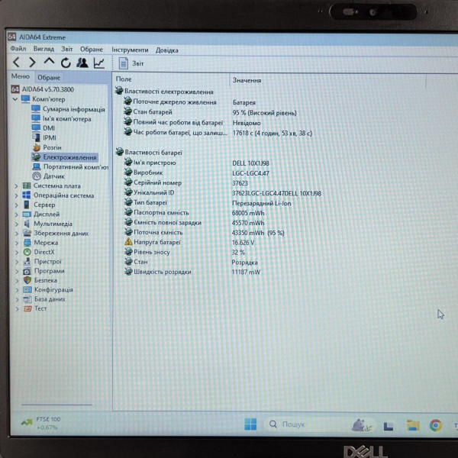Open the graph chart toolbar icon
458x458 pixels.
[99, 63]
